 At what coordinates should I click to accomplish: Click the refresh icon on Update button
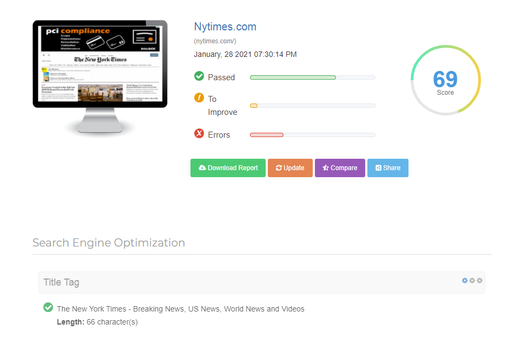click(279, 167)
